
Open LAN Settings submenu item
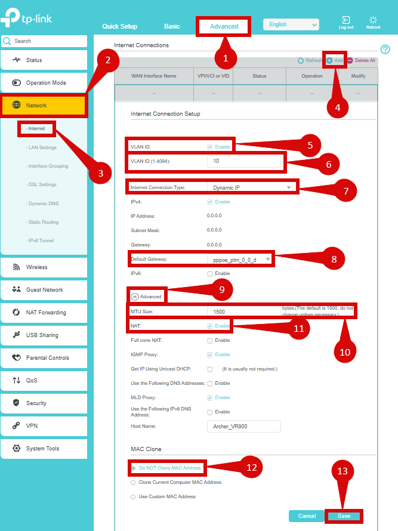point(41,147)
